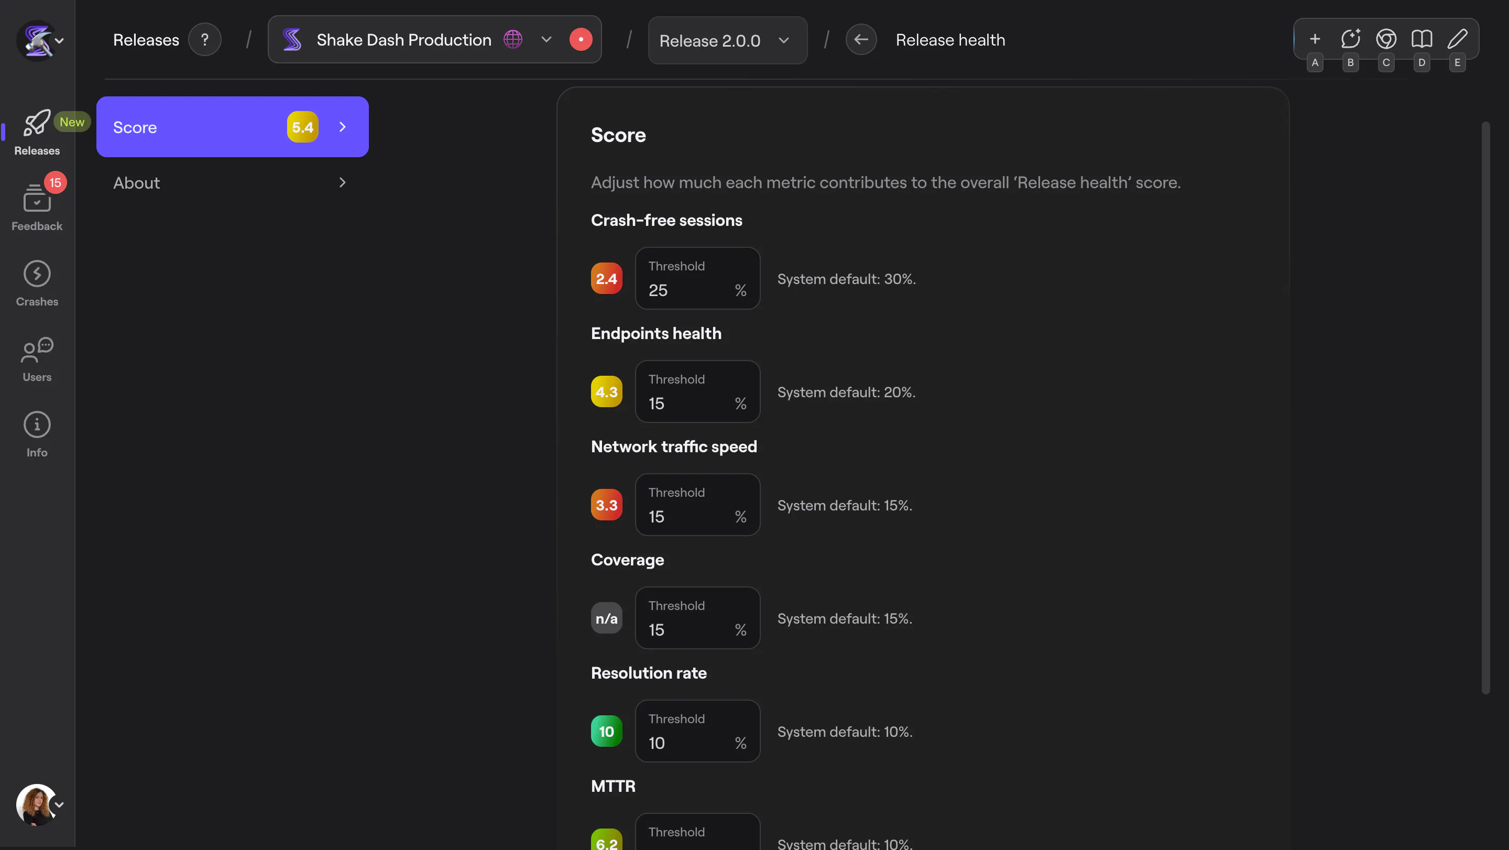Click the page vertical scrollbar

point(1485,407)
